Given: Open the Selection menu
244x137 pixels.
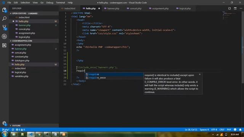Looking at the screenshot, I should click(x=25, y=3).
